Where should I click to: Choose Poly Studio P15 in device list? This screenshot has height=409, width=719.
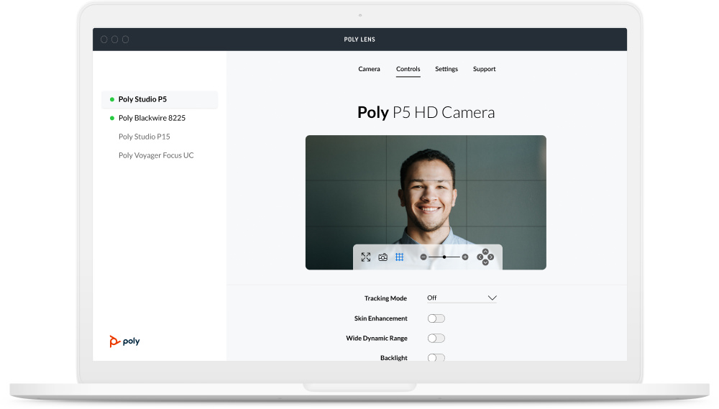[144, 137]
